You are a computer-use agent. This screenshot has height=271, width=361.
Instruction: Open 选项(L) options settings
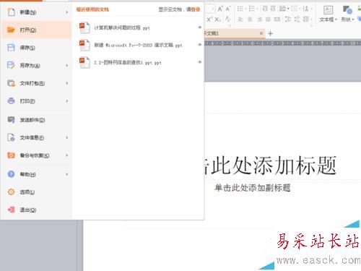click(x=36, y=192)
